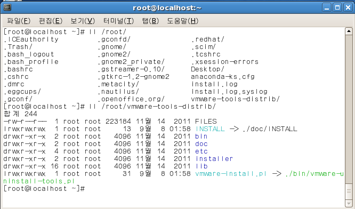Click the .scim/ entry
355x209 pixels.
pyautogui.click(x=203, y=47)
